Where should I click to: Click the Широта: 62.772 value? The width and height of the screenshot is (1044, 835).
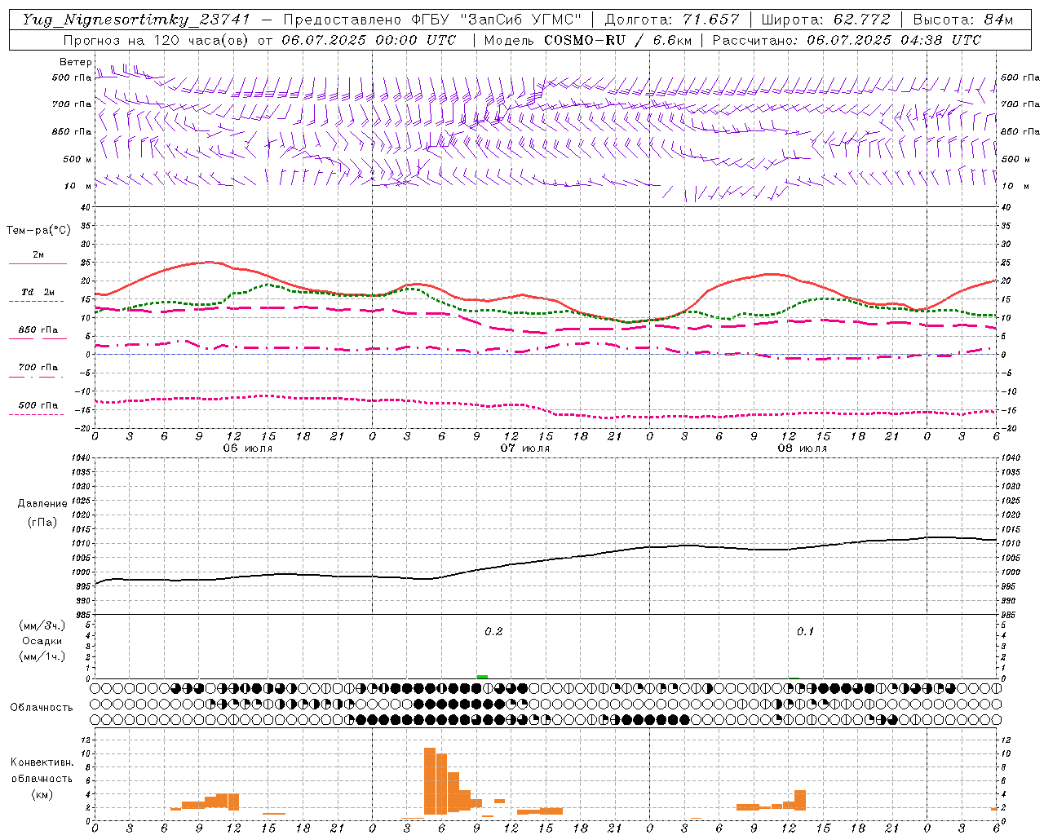click(x=825, y=20)
